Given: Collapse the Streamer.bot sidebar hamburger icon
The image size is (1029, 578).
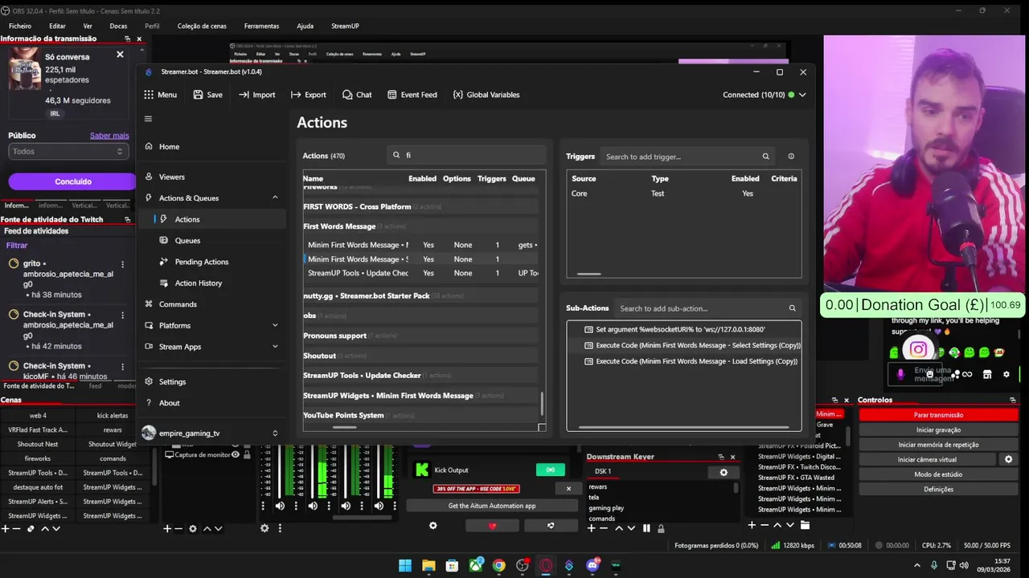Looking at the screenshot, I should point(148,119).
